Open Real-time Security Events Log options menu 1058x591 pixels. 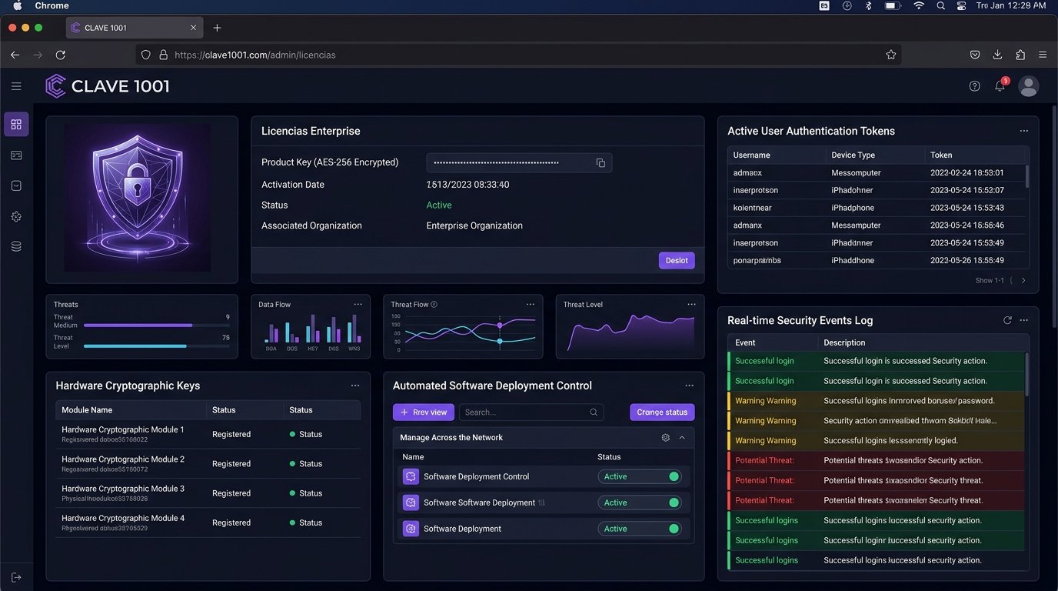tap(1023, 320)
